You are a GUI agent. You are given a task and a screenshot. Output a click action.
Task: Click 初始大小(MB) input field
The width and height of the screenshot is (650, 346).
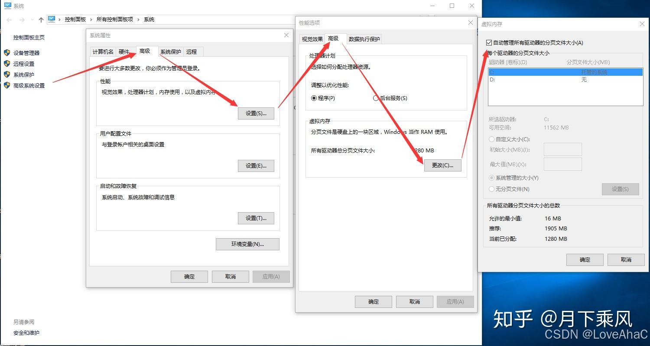point(562,150)
